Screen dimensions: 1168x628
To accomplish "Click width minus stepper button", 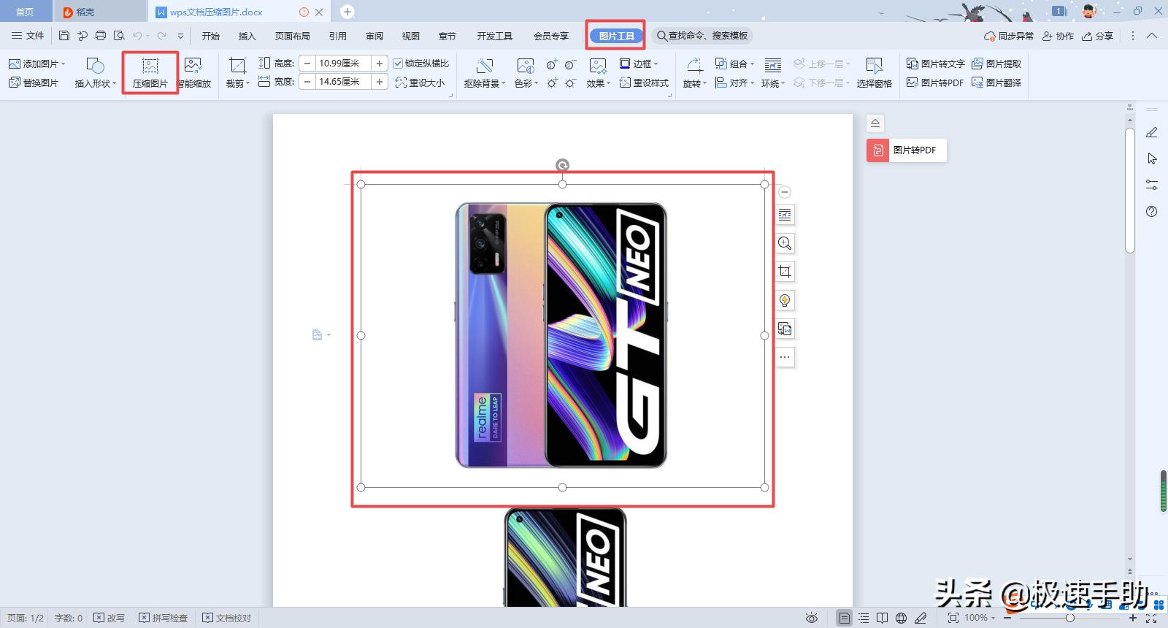I will pos(307,82).
